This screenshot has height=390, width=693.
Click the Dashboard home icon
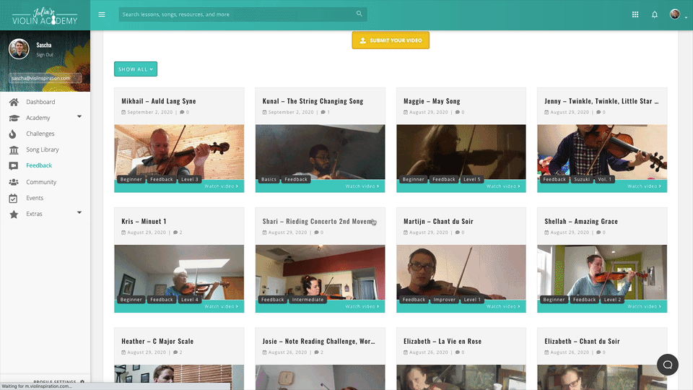click(14, 102)
